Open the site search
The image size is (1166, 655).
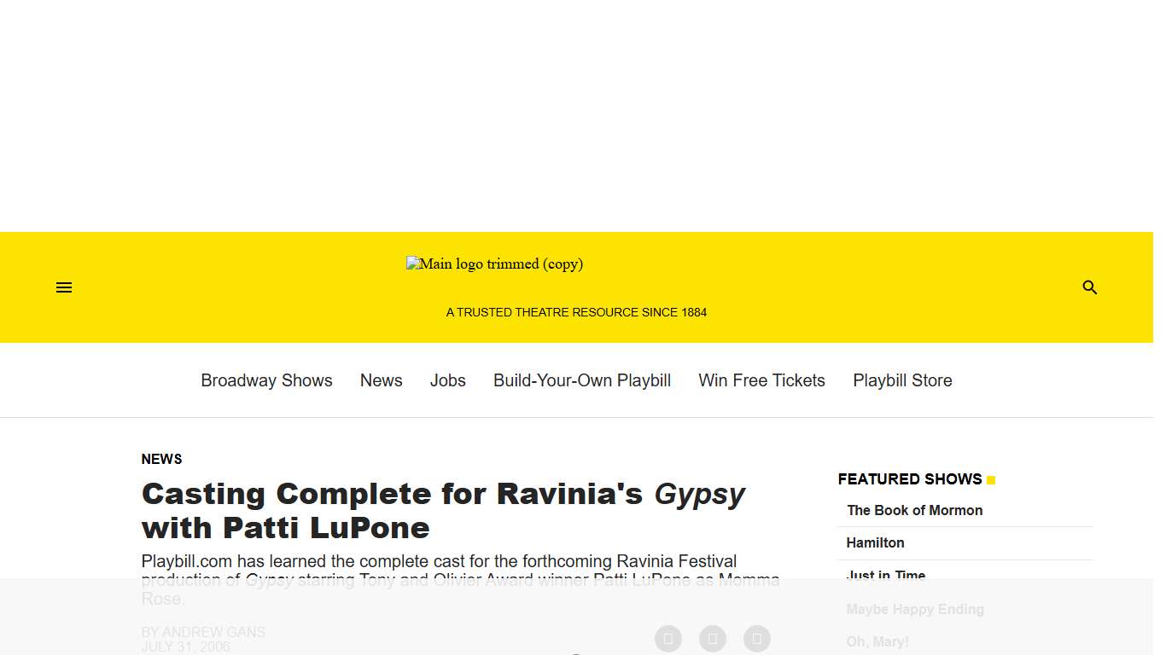pyautogui.click(x=1090, y=287)
